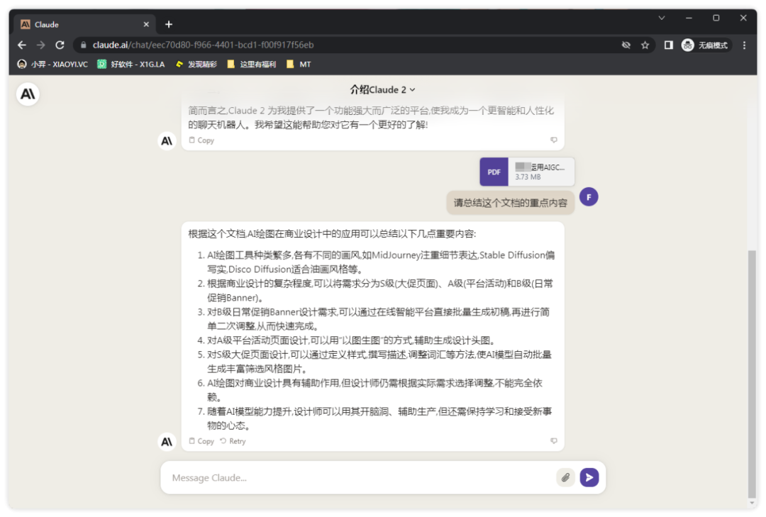Image resolution: width=766 pixels, height=517 pixels.
Task: Bookmark this page with the star icon
Action: (645, 45)
